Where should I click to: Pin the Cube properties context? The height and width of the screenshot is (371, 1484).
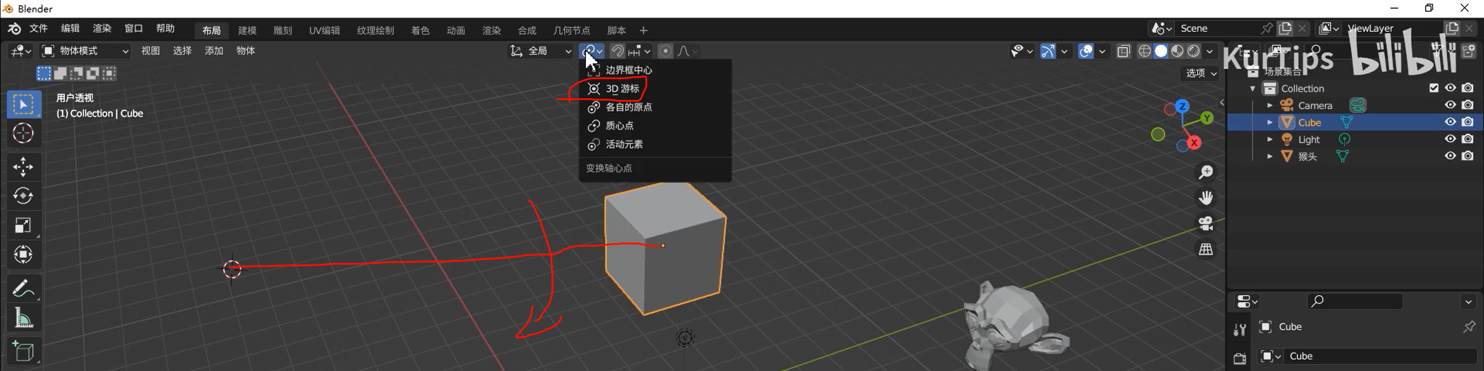[1469, 327]
